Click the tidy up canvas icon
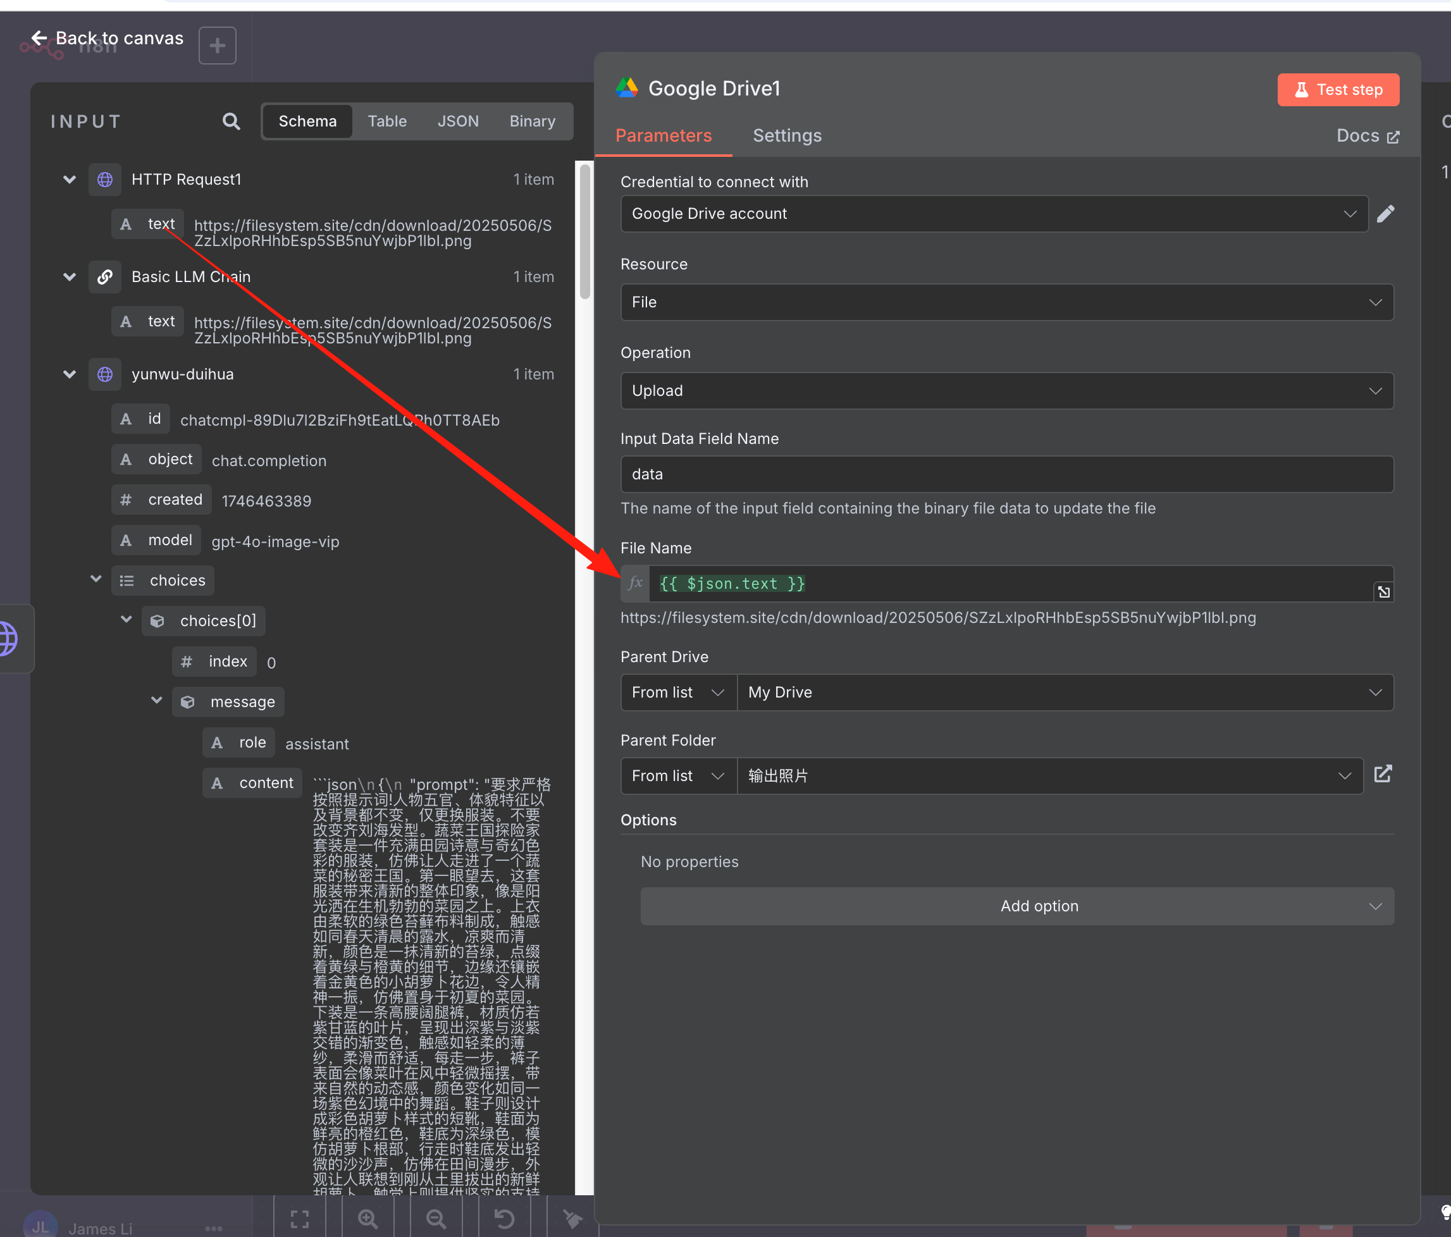 pos(572,1219)
